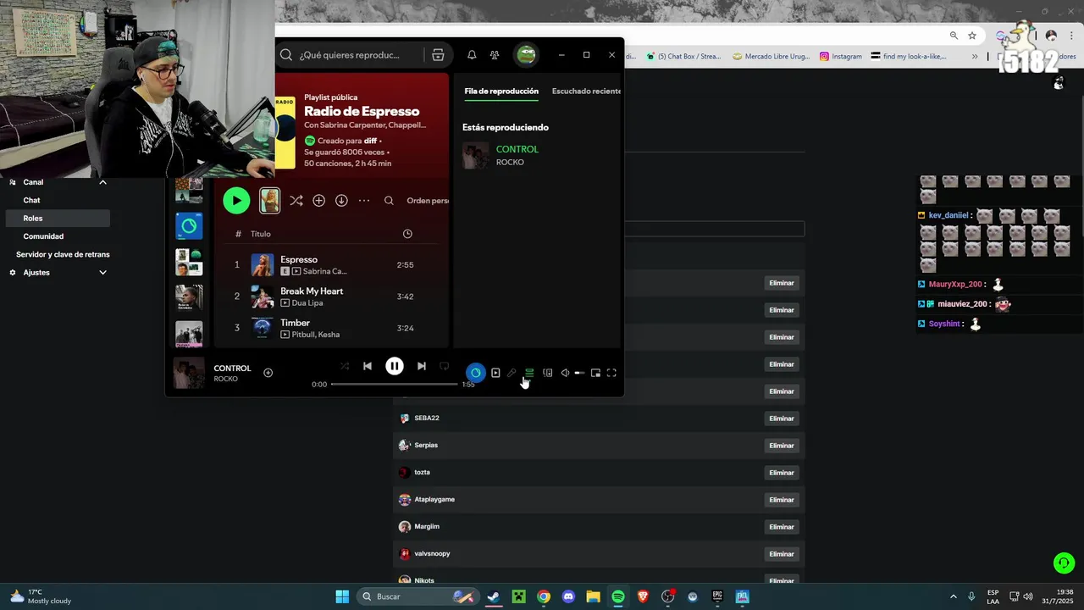Open Epic Games from the taskbar
This screenshot has width=1084, height=610.
click(717, 596)
